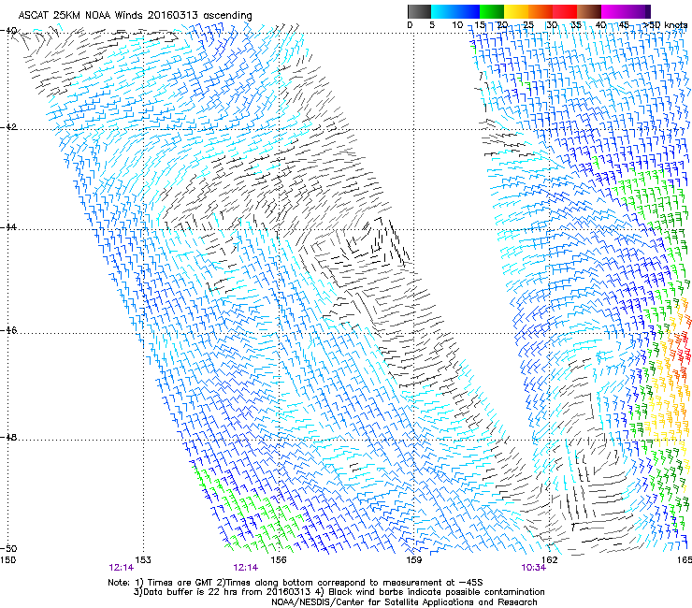
Task: Click the 'Data buffer is 22 hrs' note line
Action: pos(339,592)
